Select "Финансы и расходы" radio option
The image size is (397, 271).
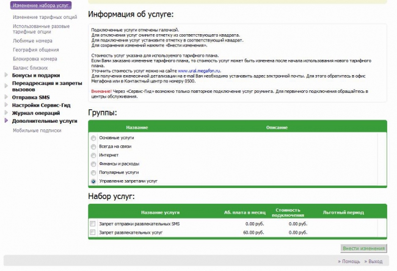93,164
